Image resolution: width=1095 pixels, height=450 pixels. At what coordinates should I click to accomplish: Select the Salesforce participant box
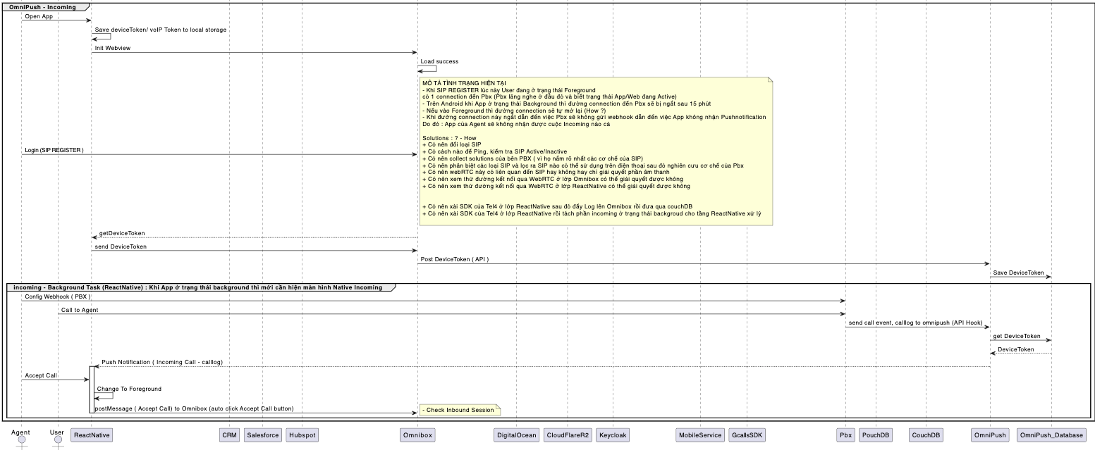(262, 435)
